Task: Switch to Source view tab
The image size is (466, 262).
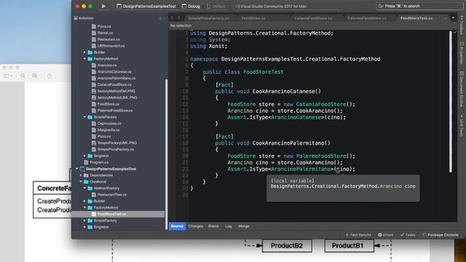Action: (177, 226)
